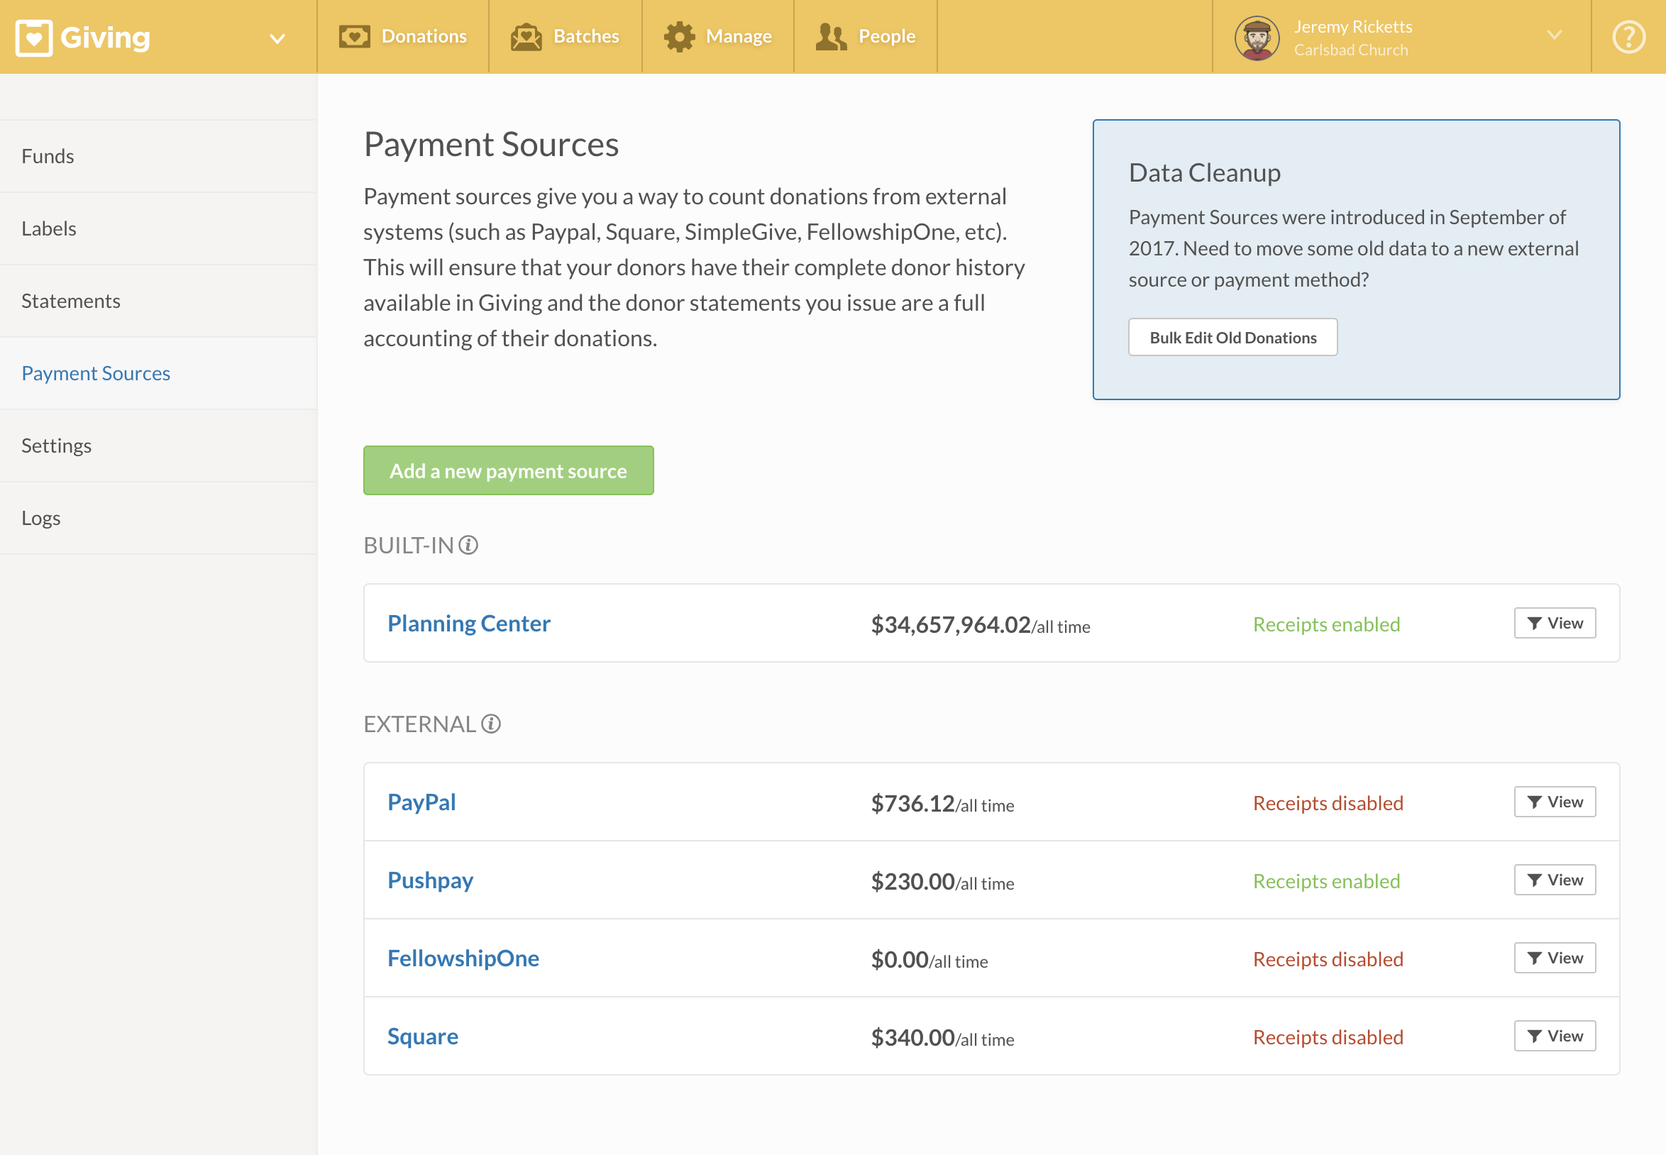Click Bulk Edit Old Donations

(1233, 336)
